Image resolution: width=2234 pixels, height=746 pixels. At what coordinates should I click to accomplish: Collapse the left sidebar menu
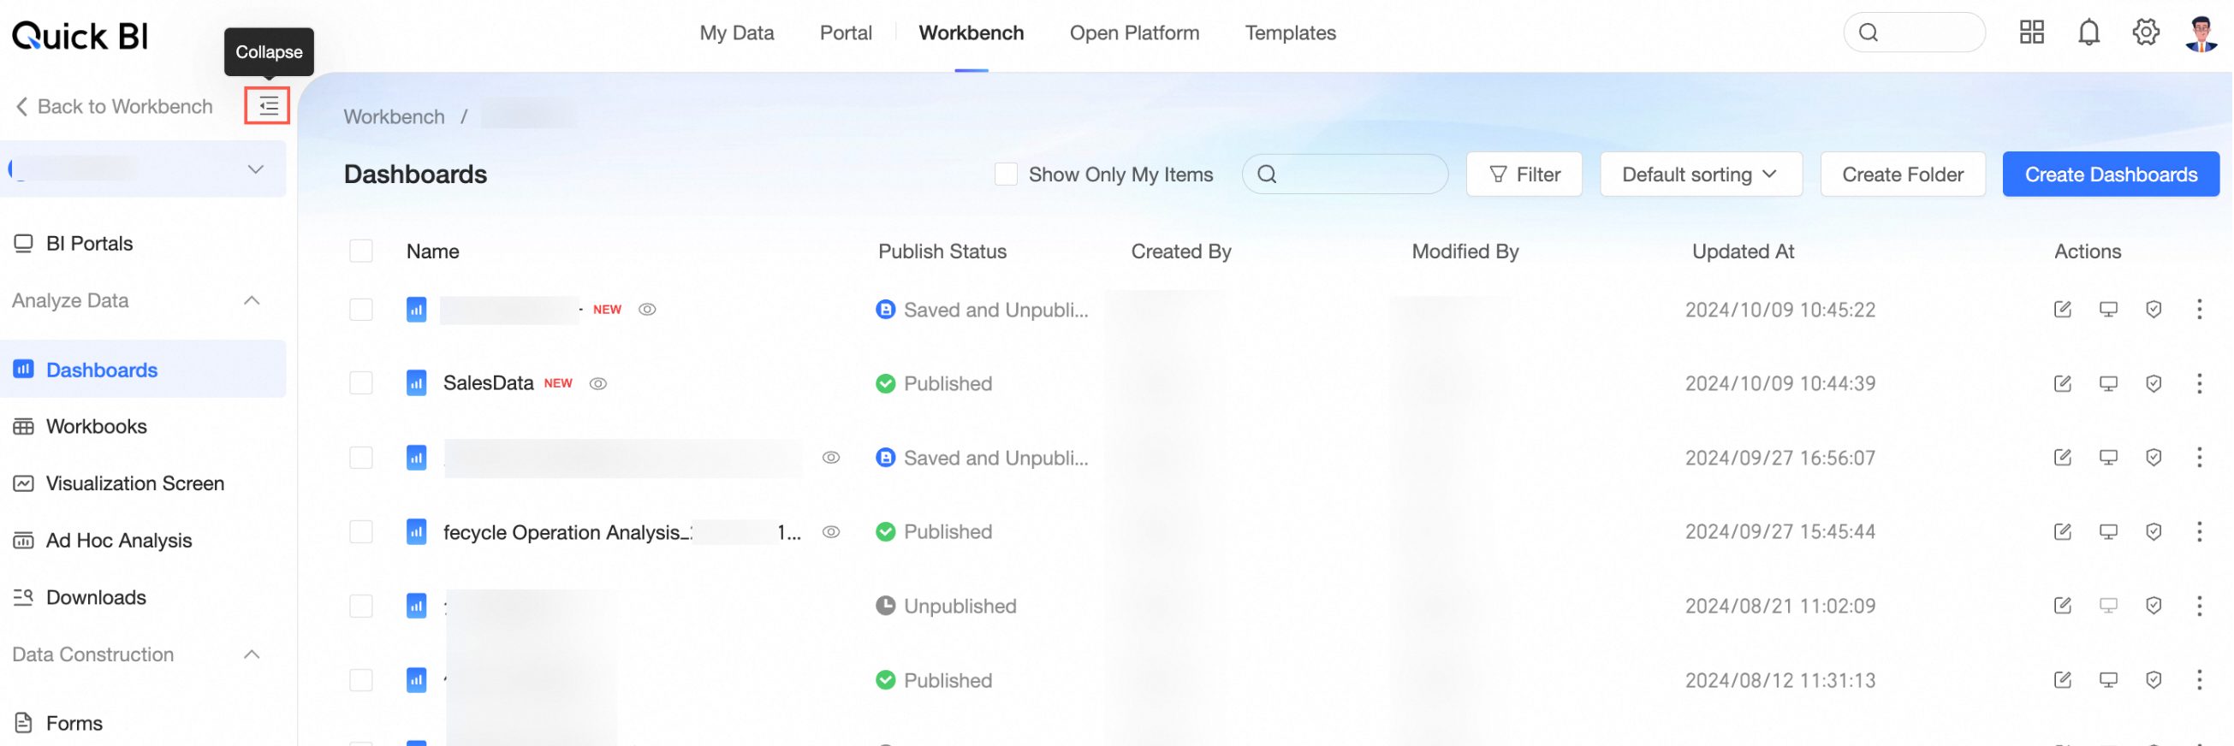267,106
